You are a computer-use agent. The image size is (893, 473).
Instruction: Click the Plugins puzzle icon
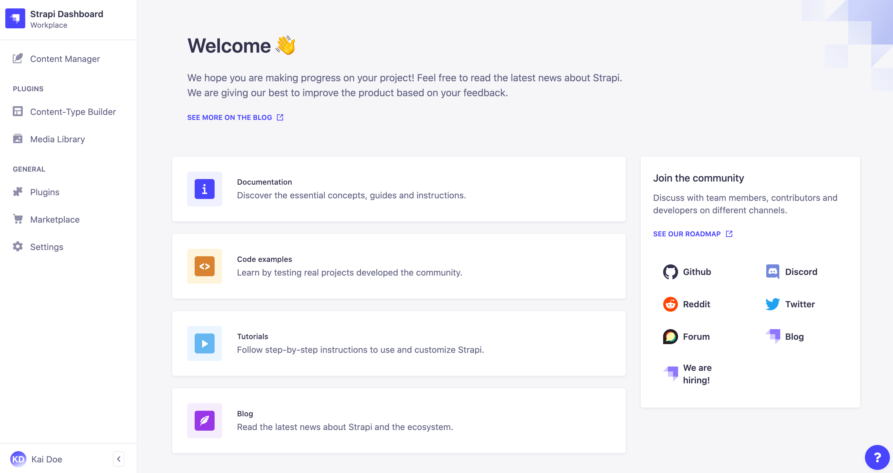(x=18, y=192)
